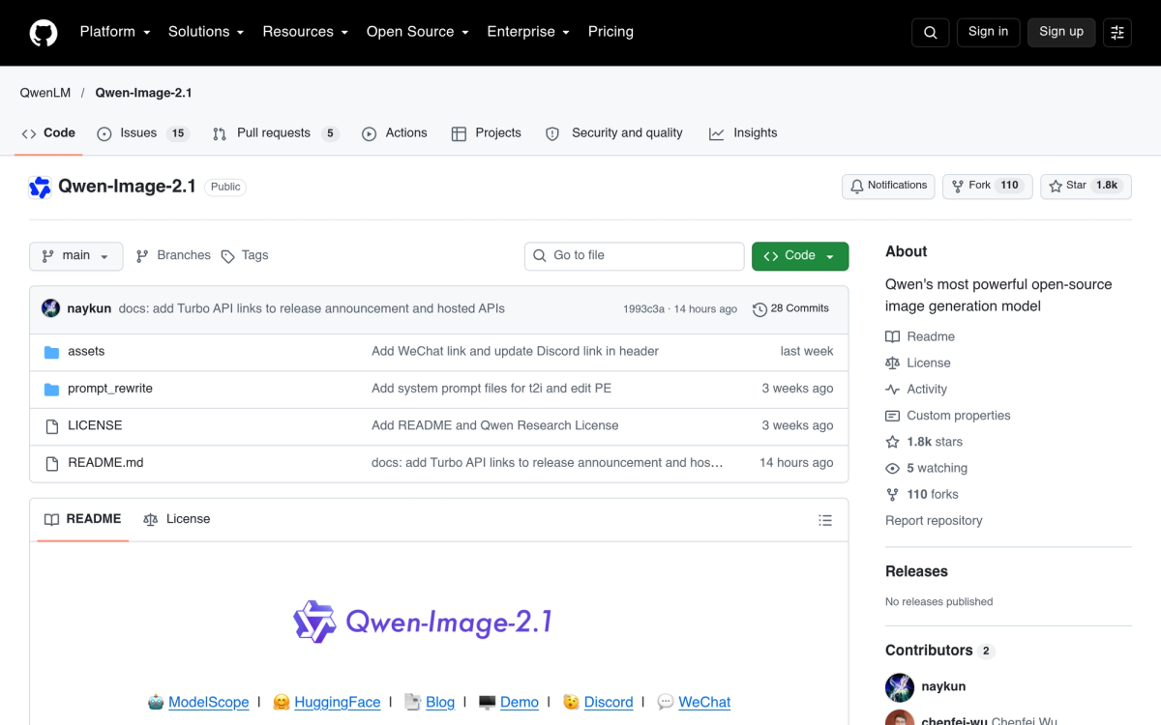This screenshot has height=725, width=1161.
Task: Open commit 'Add WeChat link and update Discord'
Action: tap(515, 351)
